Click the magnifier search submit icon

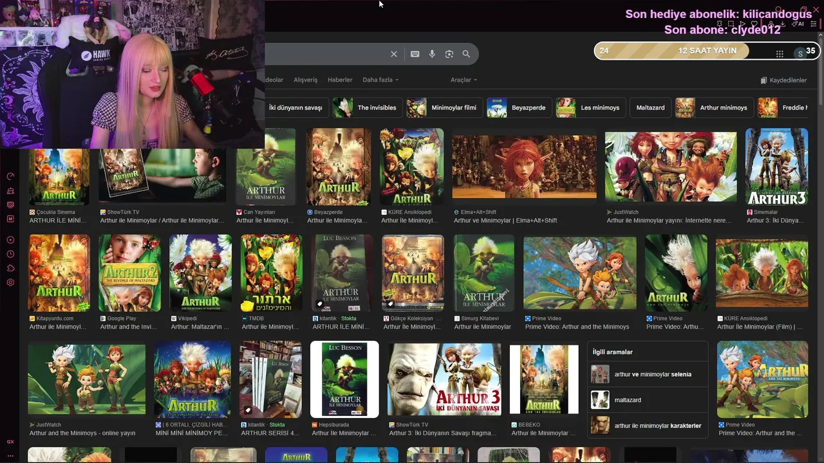(x=466, y=54)
